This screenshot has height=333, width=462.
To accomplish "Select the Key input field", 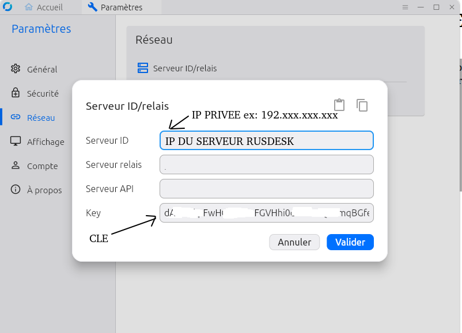I will point(266,213).
